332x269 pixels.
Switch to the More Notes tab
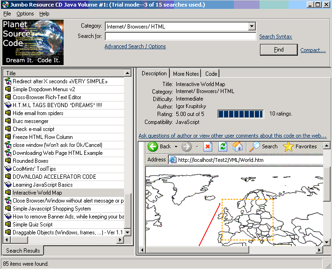click(186, 74)
